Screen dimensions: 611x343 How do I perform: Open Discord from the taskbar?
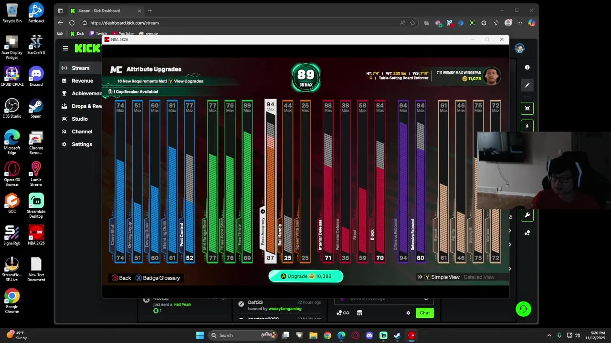(369, 335)
